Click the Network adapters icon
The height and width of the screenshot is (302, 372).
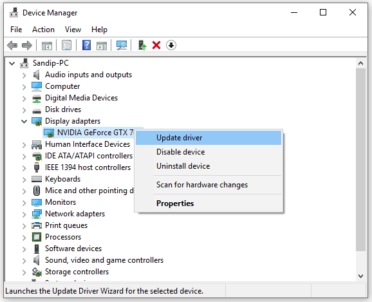click(37, 214)
